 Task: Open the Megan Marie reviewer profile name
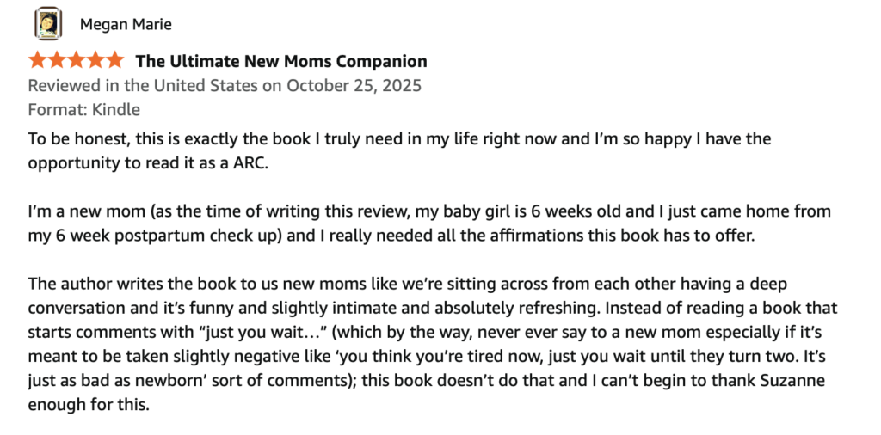coord(127,24)
